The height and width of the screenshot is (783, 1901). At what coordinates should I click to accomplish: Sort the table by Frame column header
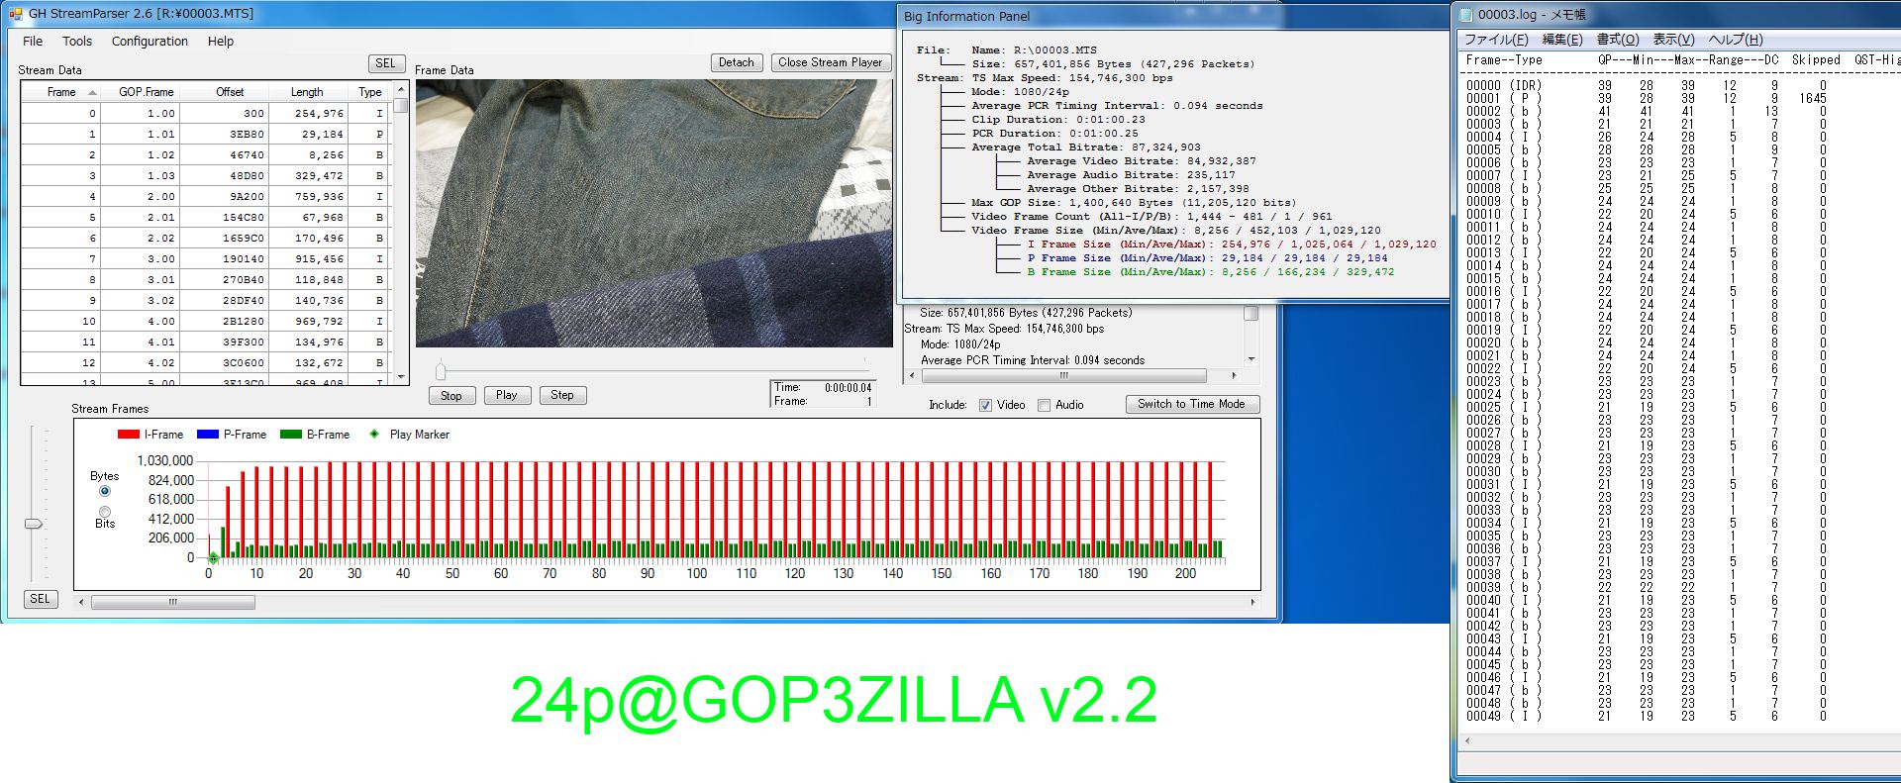[x=61, y=92]
